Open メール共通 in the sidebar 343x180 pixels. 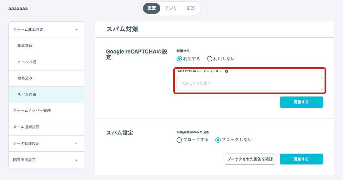click(46, 62)
